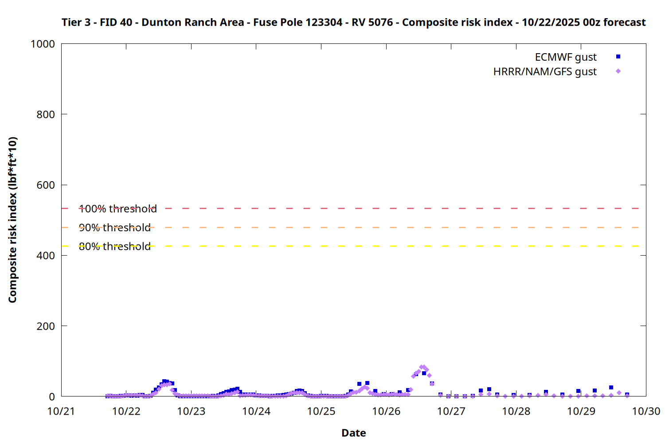Click the 90% threshold label
The image size is (665, 443).
coord(114,228)
